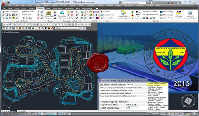
Task: Choose Make Design in SiteNet panel
Action: (167, 15)
